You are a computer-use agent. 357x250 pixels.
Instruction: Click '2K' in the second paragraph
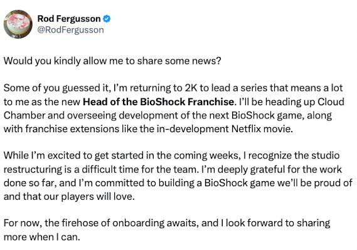pos(191,88)
